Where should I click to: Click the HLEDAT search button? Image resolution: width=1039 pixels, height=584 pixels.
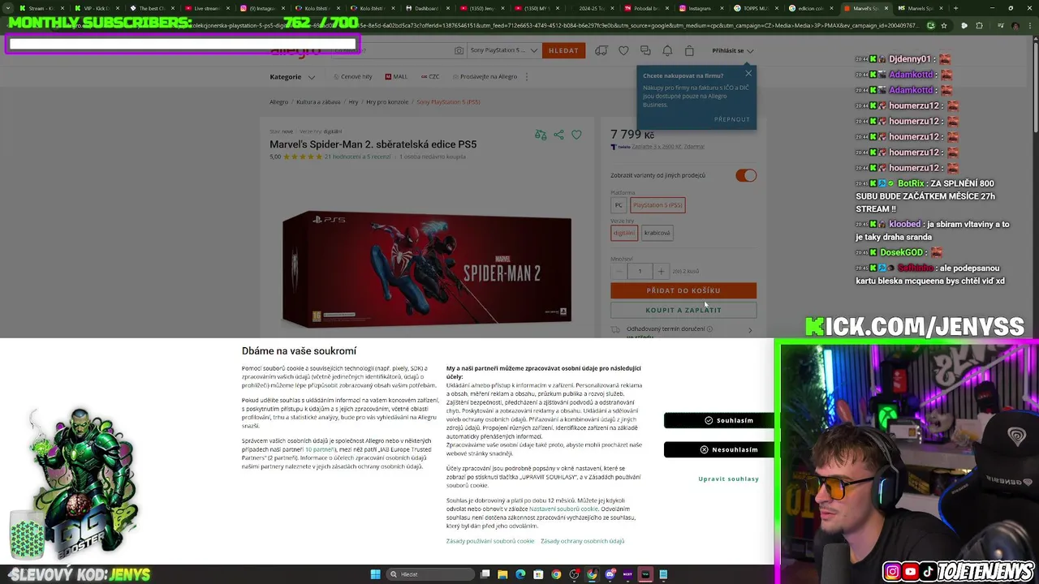tap(563, 50)
